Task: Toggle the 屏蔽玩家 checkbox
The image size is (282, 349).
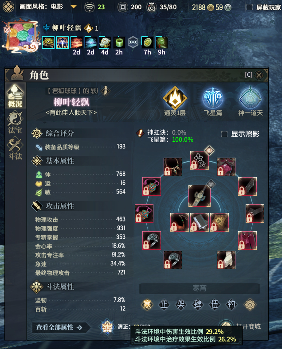Action: (250, 7)
